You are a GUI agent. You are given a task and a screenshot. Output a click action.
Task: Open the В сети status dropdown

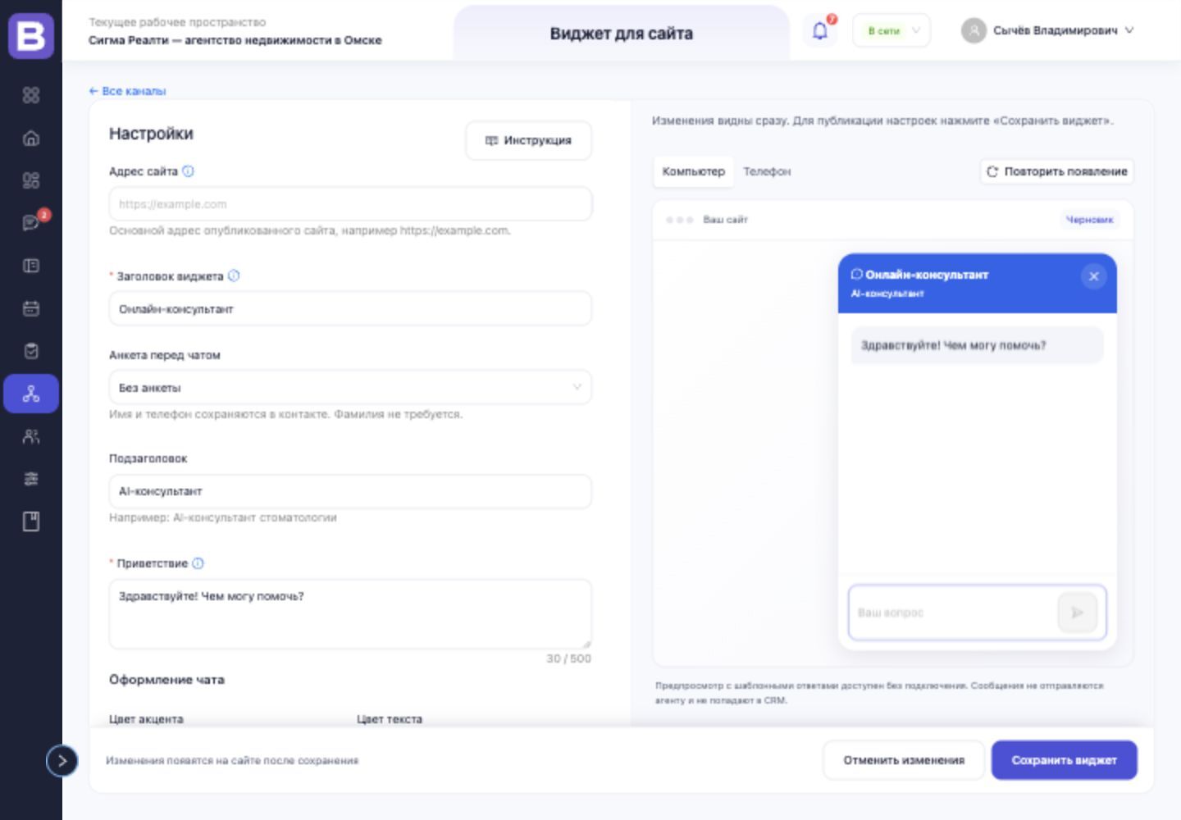tap(891, 31)
